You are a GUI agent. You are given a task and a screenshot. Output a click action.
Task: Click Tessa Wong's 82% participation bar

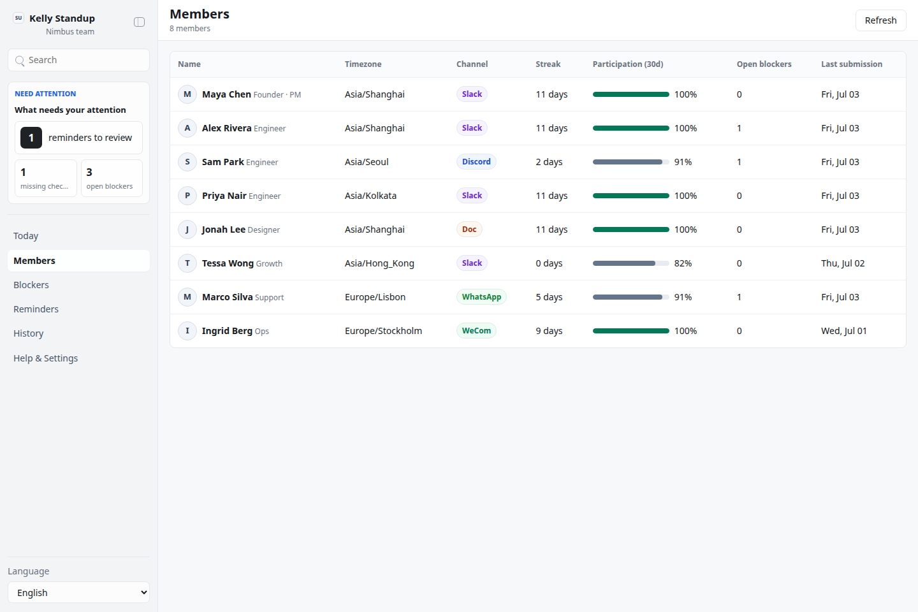[x=631, y=263]
